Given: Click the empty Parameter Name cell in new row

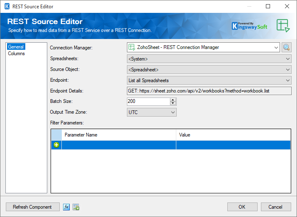Looking at the screenshot, I should (x=119, y=145).
